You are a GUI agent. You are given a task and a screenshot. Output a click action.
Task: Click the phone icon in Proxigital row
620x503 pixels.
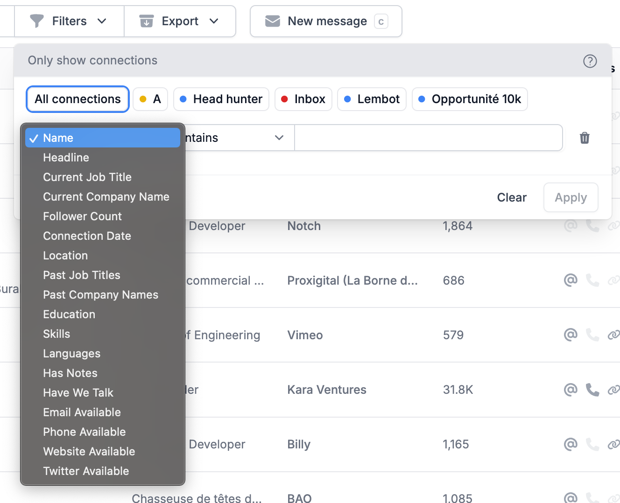pos(592,280)
